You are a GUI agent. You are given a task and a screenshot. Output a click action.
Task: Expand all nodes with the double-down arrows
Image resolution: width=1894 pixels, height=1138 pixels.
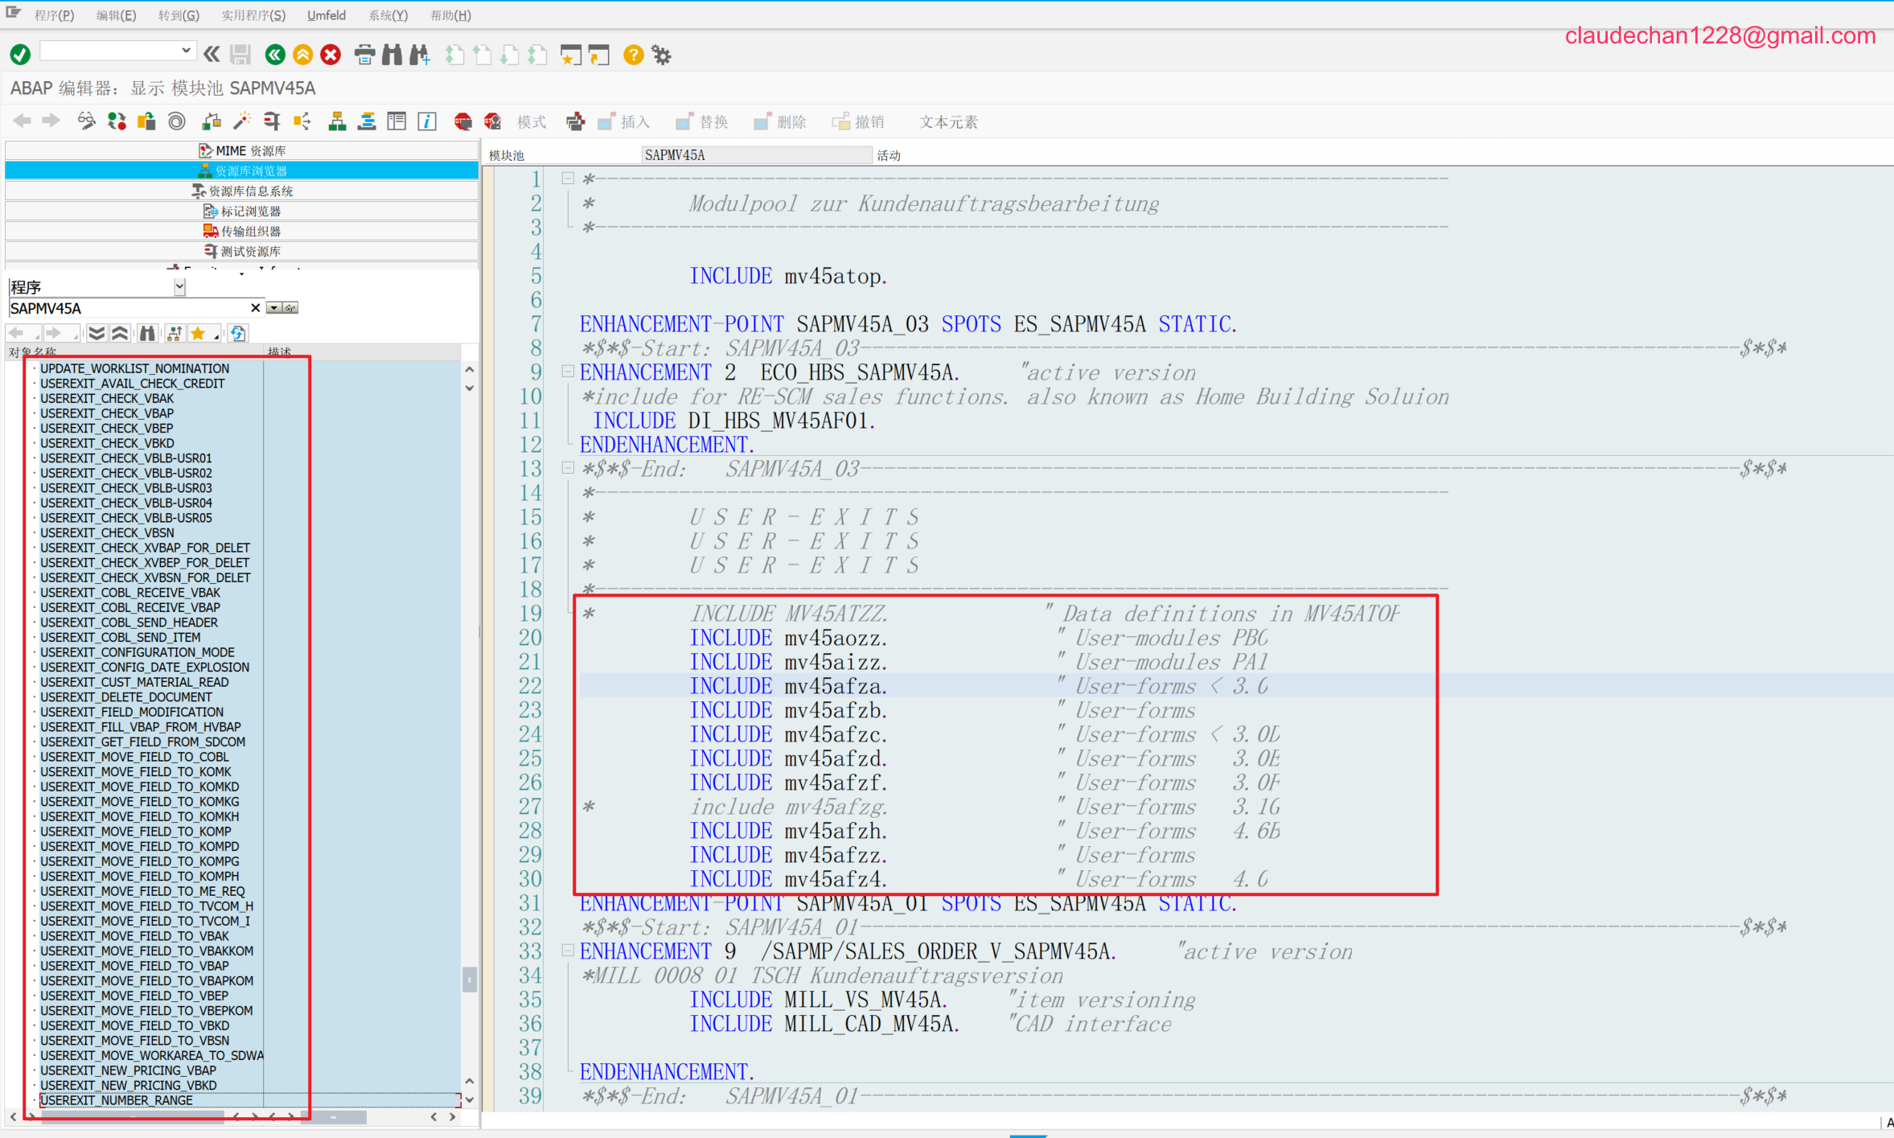click(x=97, y=333)
